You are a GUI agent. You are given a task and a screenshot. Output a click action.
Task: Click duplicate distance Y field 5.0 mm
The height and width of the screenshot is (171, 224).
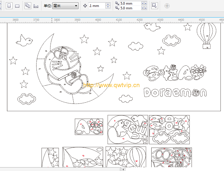pos(131,8)
